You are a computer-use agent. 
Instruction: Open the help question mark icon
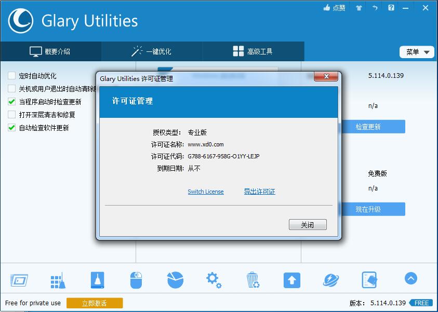pyautogui.click(x=391, y=8)
